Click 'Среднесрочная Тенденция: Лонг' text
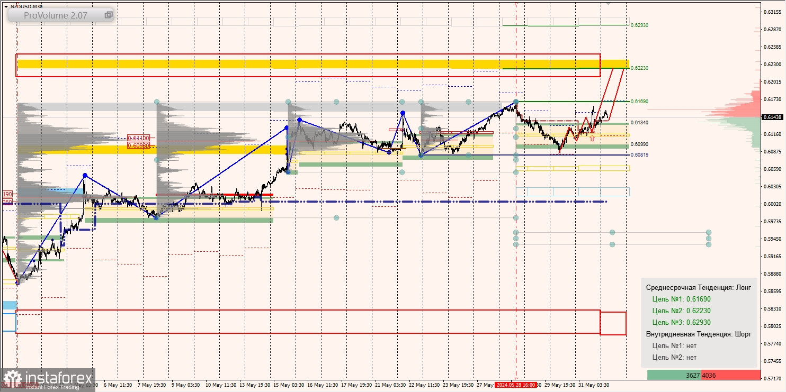This screenshot has height=392, width=786. (698, 287)
